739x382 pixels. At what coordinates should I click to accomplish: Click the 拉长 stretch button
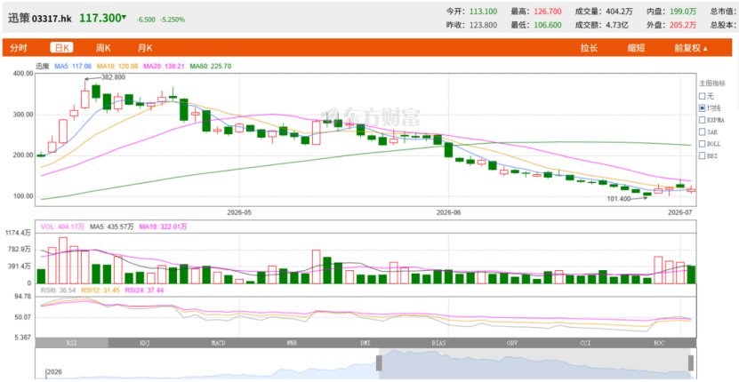pyautogui.click(x=589, y=48)
